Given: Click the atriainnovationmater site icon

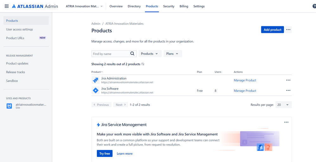Looking at the screenshot, I should point(9,106).
